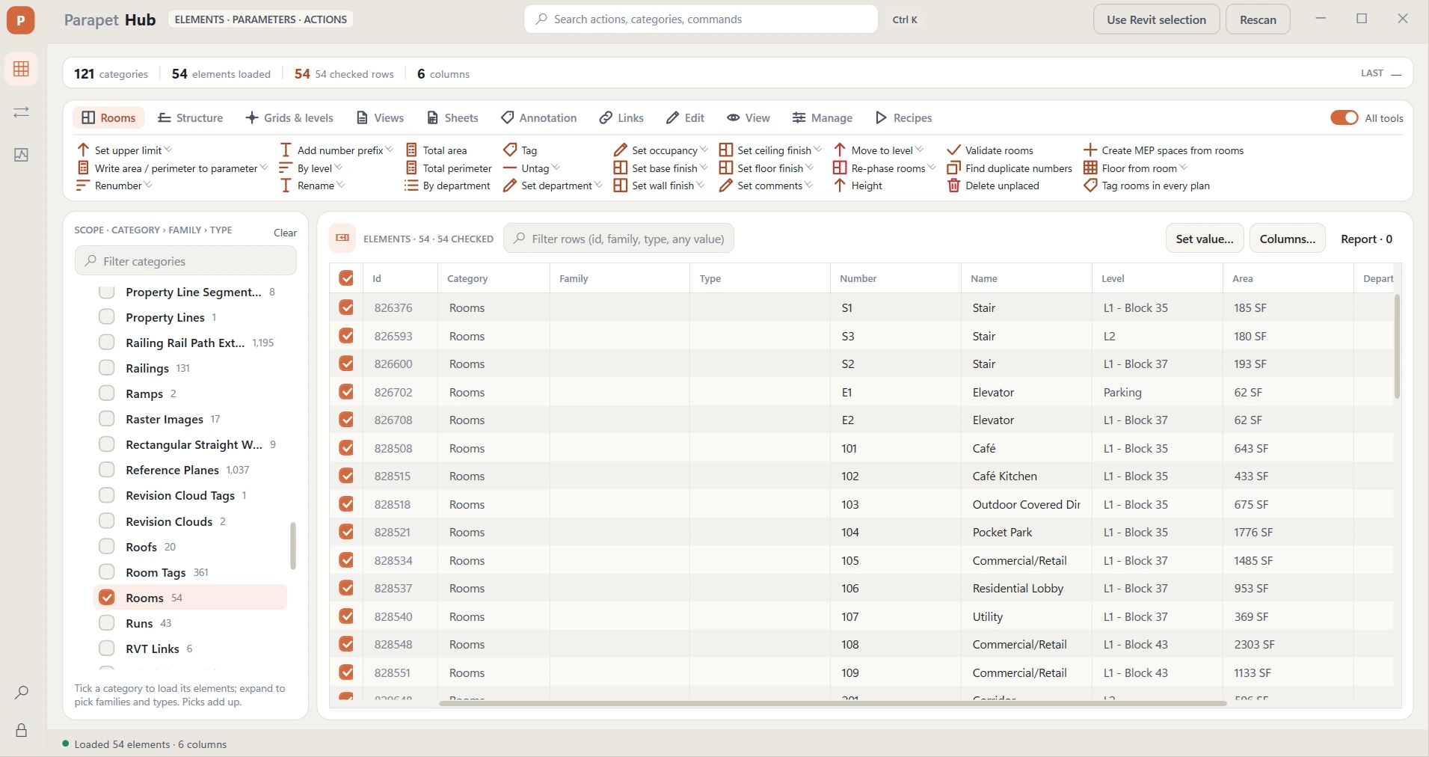Focus the Search actions, categories, commands field
This screenshot has width=1429, height=757.
point(701,19)
